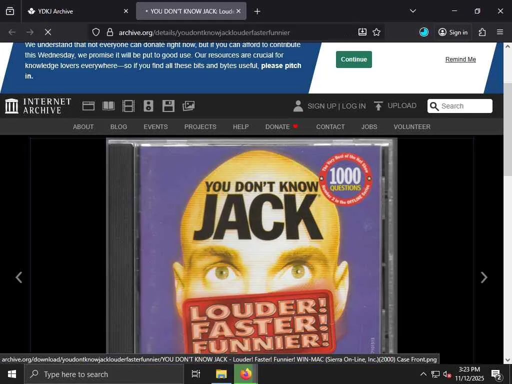Open Task View on the taskbar
Screen dimensions: 512x384
click(196, 374)
